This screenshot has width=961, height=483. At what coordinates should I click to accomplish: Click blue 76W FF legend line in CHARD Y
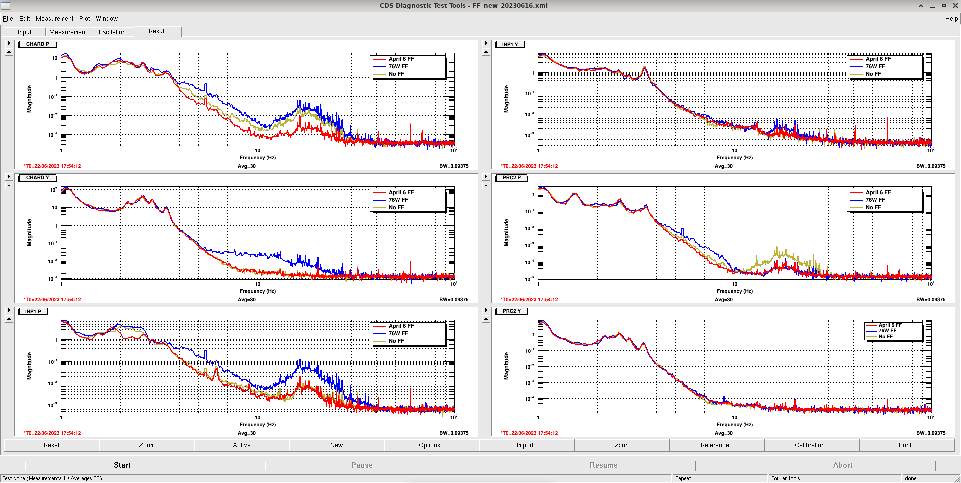point(379,200)
